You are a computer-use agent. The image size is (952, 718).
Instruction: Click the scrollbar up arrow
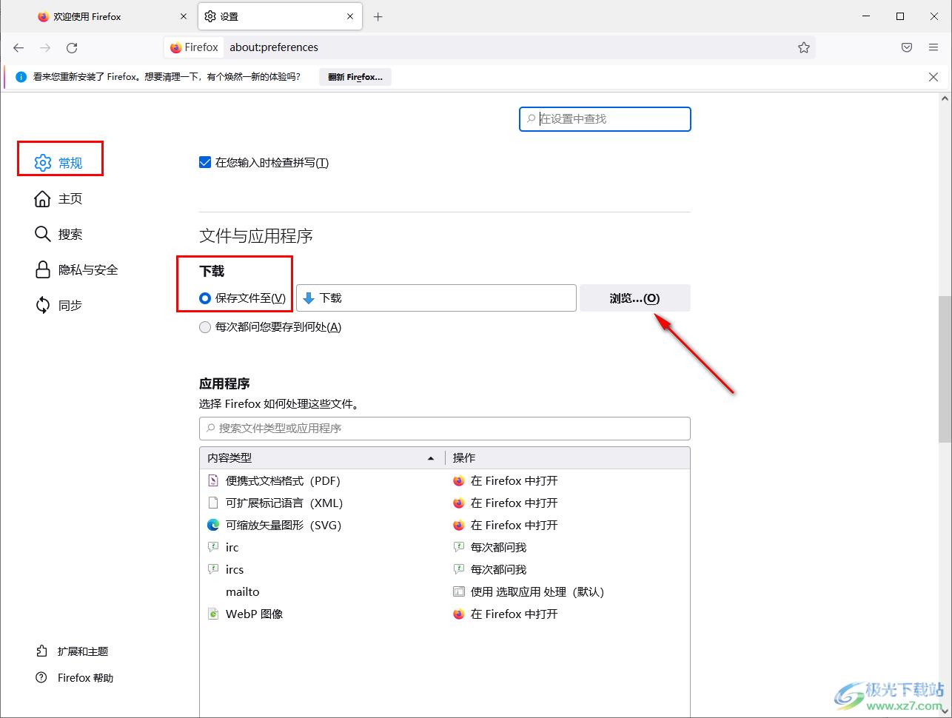945,98
